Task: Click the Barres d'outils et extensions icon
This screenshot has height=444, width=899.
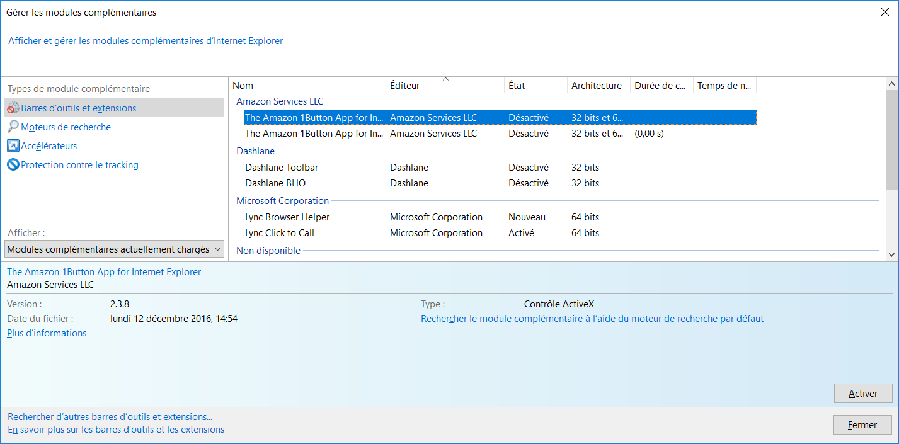Action: [x=13, y=108]
